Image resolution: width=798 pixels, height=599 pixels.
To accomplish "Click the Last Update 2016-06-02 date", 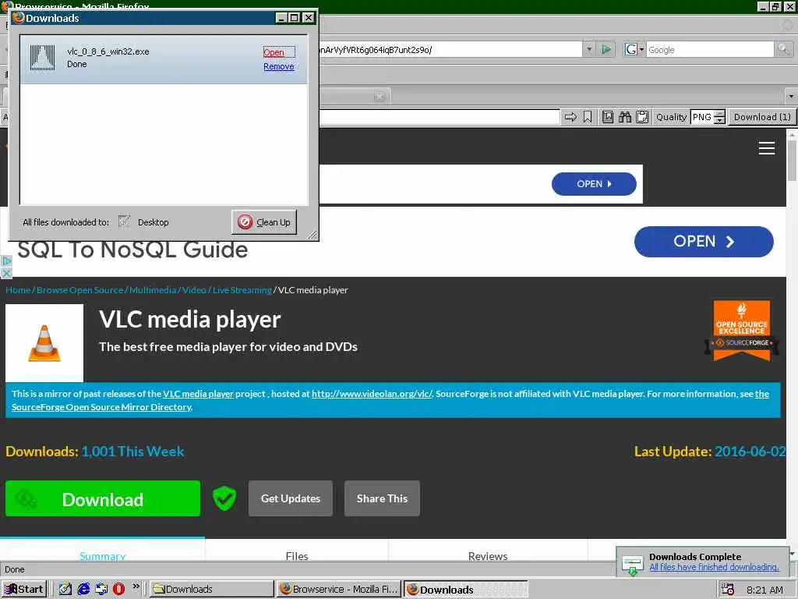I will 750,452.
